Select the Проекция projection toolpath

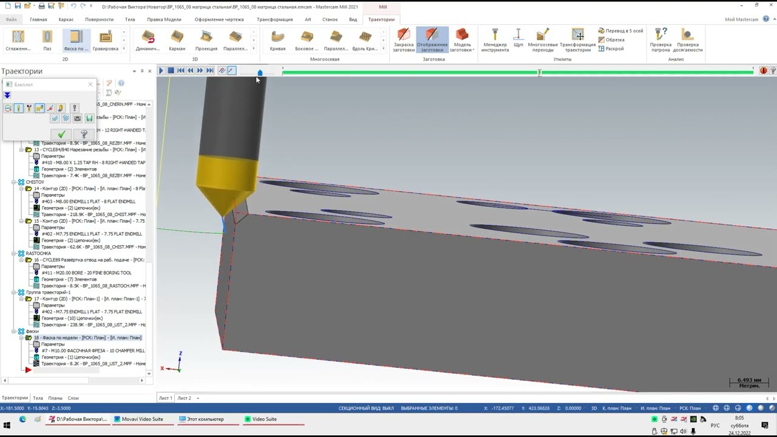tap(206, 40)
